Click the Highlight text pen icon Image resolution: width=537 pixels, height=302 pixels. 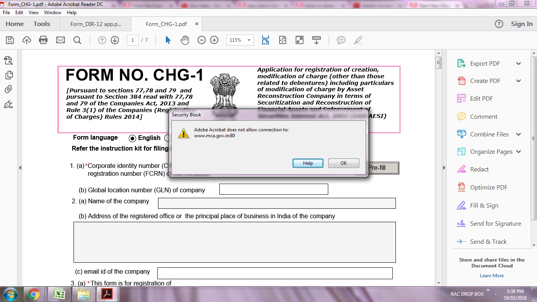click(x=358, y=40)
